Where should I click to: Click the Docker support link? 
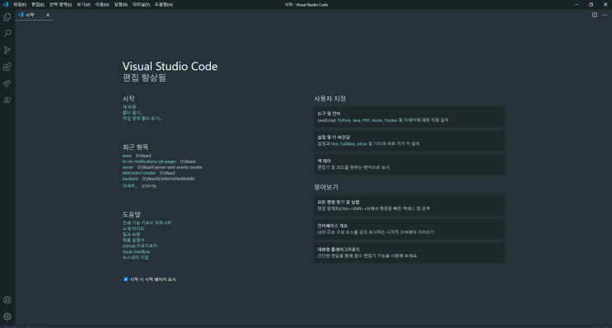(x=390, y=120)
